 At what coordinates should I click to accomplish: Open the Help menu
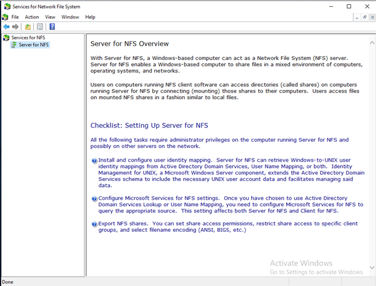[90, 17]
